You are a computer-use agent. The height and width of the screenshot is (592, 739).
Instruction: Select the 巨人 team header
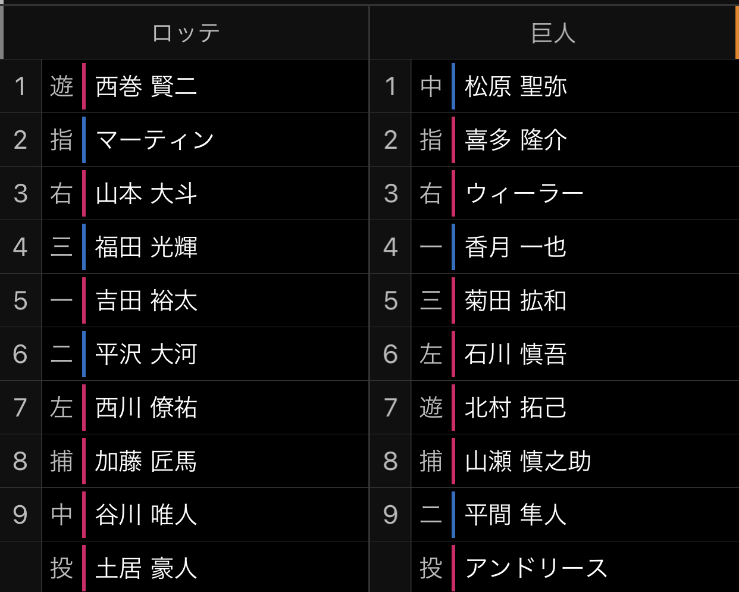[x=553, y=33]
